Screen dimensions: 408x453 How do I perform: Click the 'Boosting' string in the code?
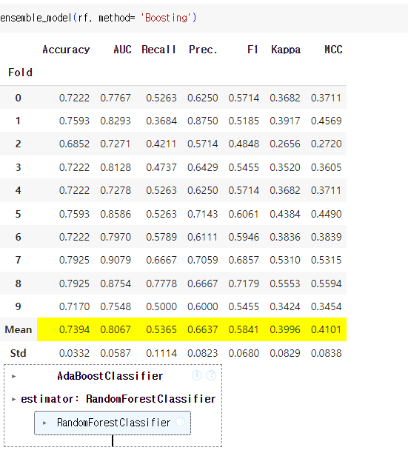pos(166,18)
